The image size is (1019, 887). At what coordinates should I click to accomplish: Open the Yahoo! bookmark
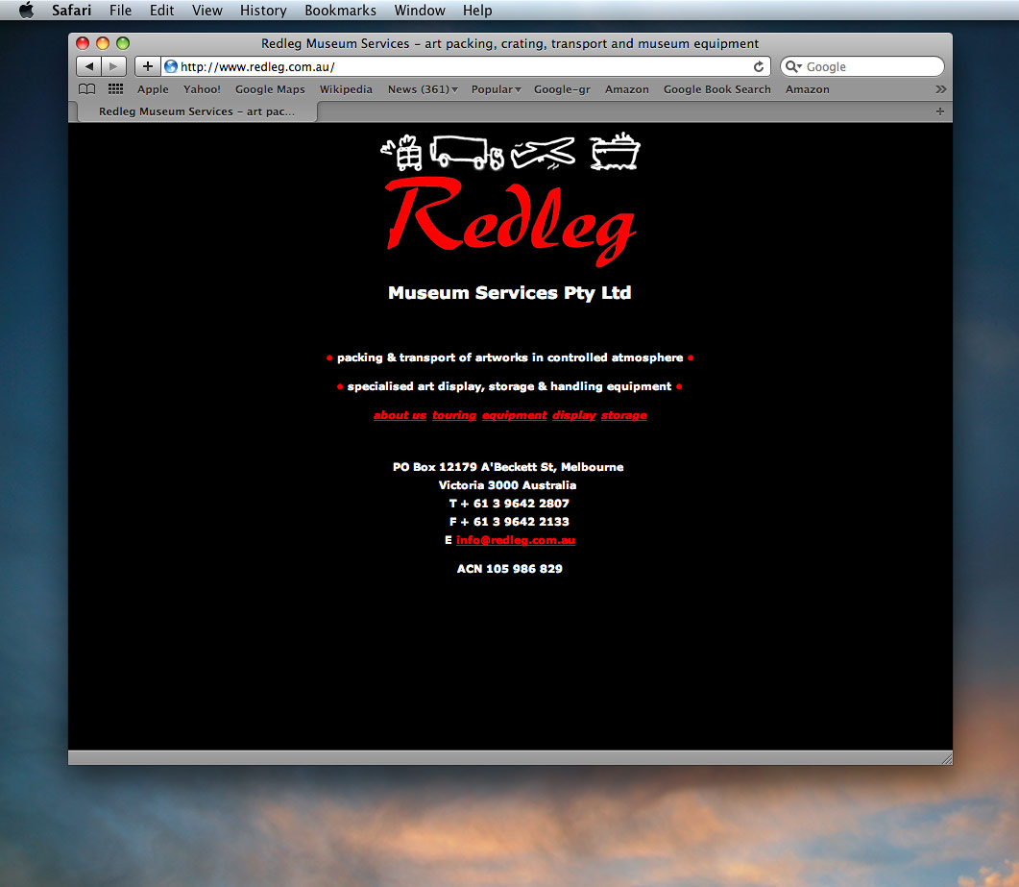coord(202,89)
